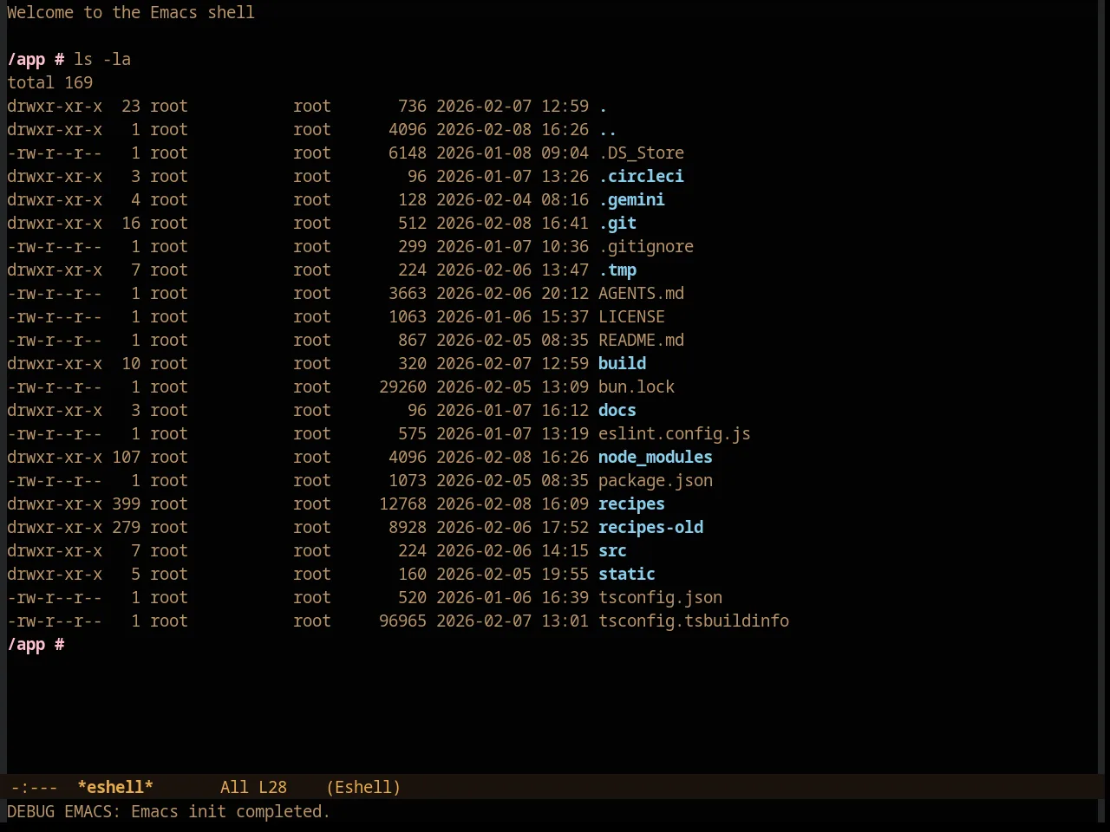Click the All L28 position indicator
This screenshot has width=1110, height=832.
pyautogui.click(x=253, y=787)
